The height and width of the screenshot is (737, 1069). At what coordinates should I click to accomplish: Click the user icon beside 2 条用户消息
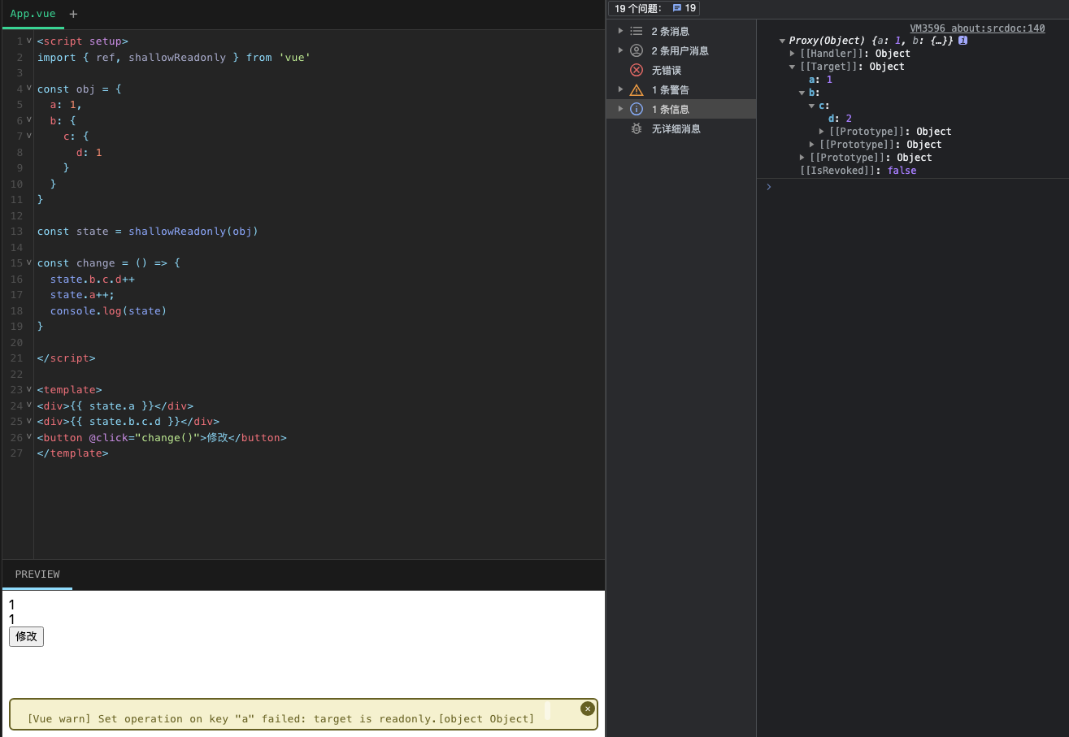click(637, 50)
